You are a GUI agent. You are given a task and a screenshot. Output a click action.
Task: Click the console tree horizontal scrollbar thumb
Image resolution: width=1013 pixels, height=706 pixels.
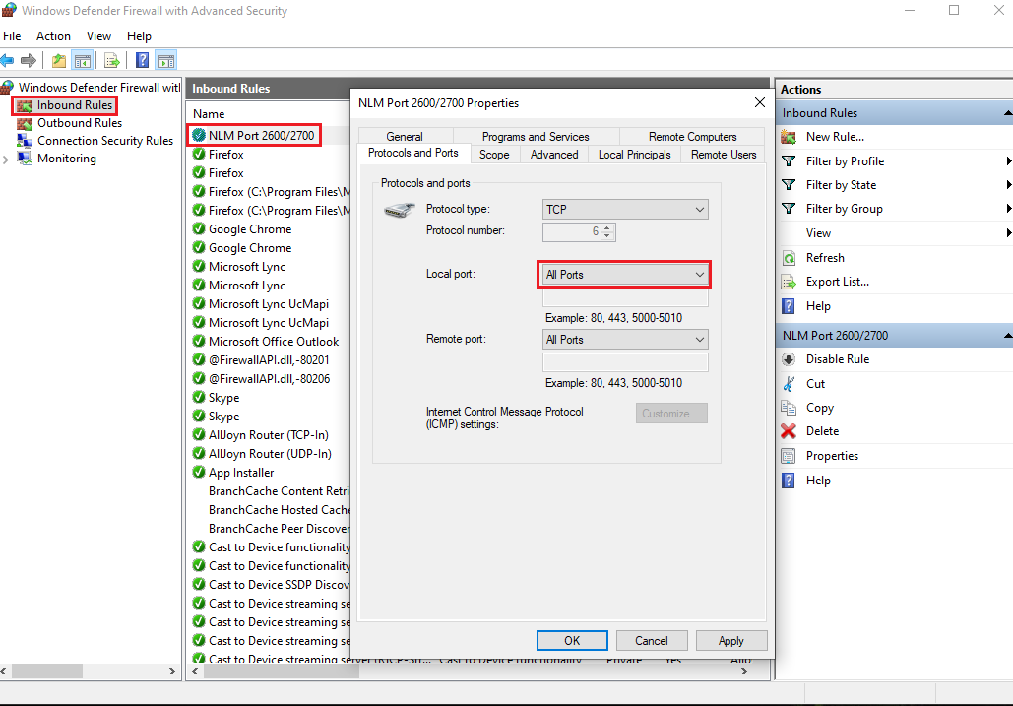point(46,672)
